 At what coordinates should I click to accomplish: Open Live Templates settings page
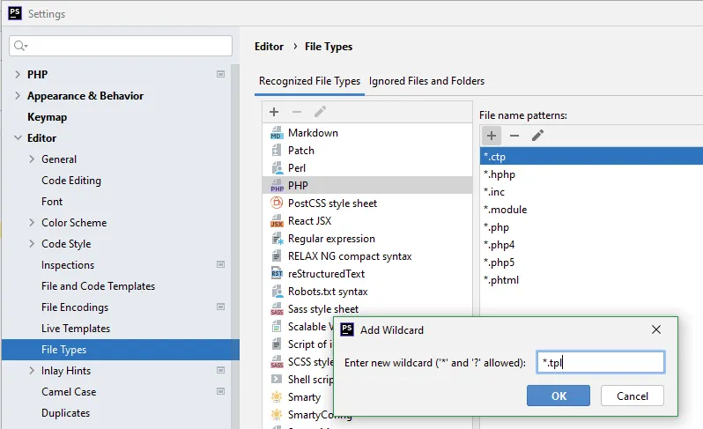click(76, 329)
